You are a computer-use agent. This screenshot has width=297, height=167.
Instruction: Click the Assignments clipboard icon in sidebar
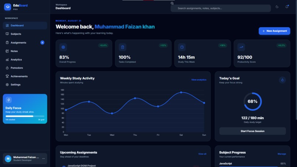(7, 42)
